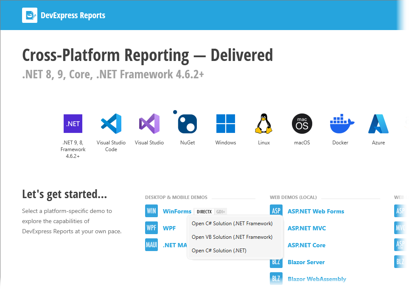Click the Linux penguin icon

click(264, 124)
